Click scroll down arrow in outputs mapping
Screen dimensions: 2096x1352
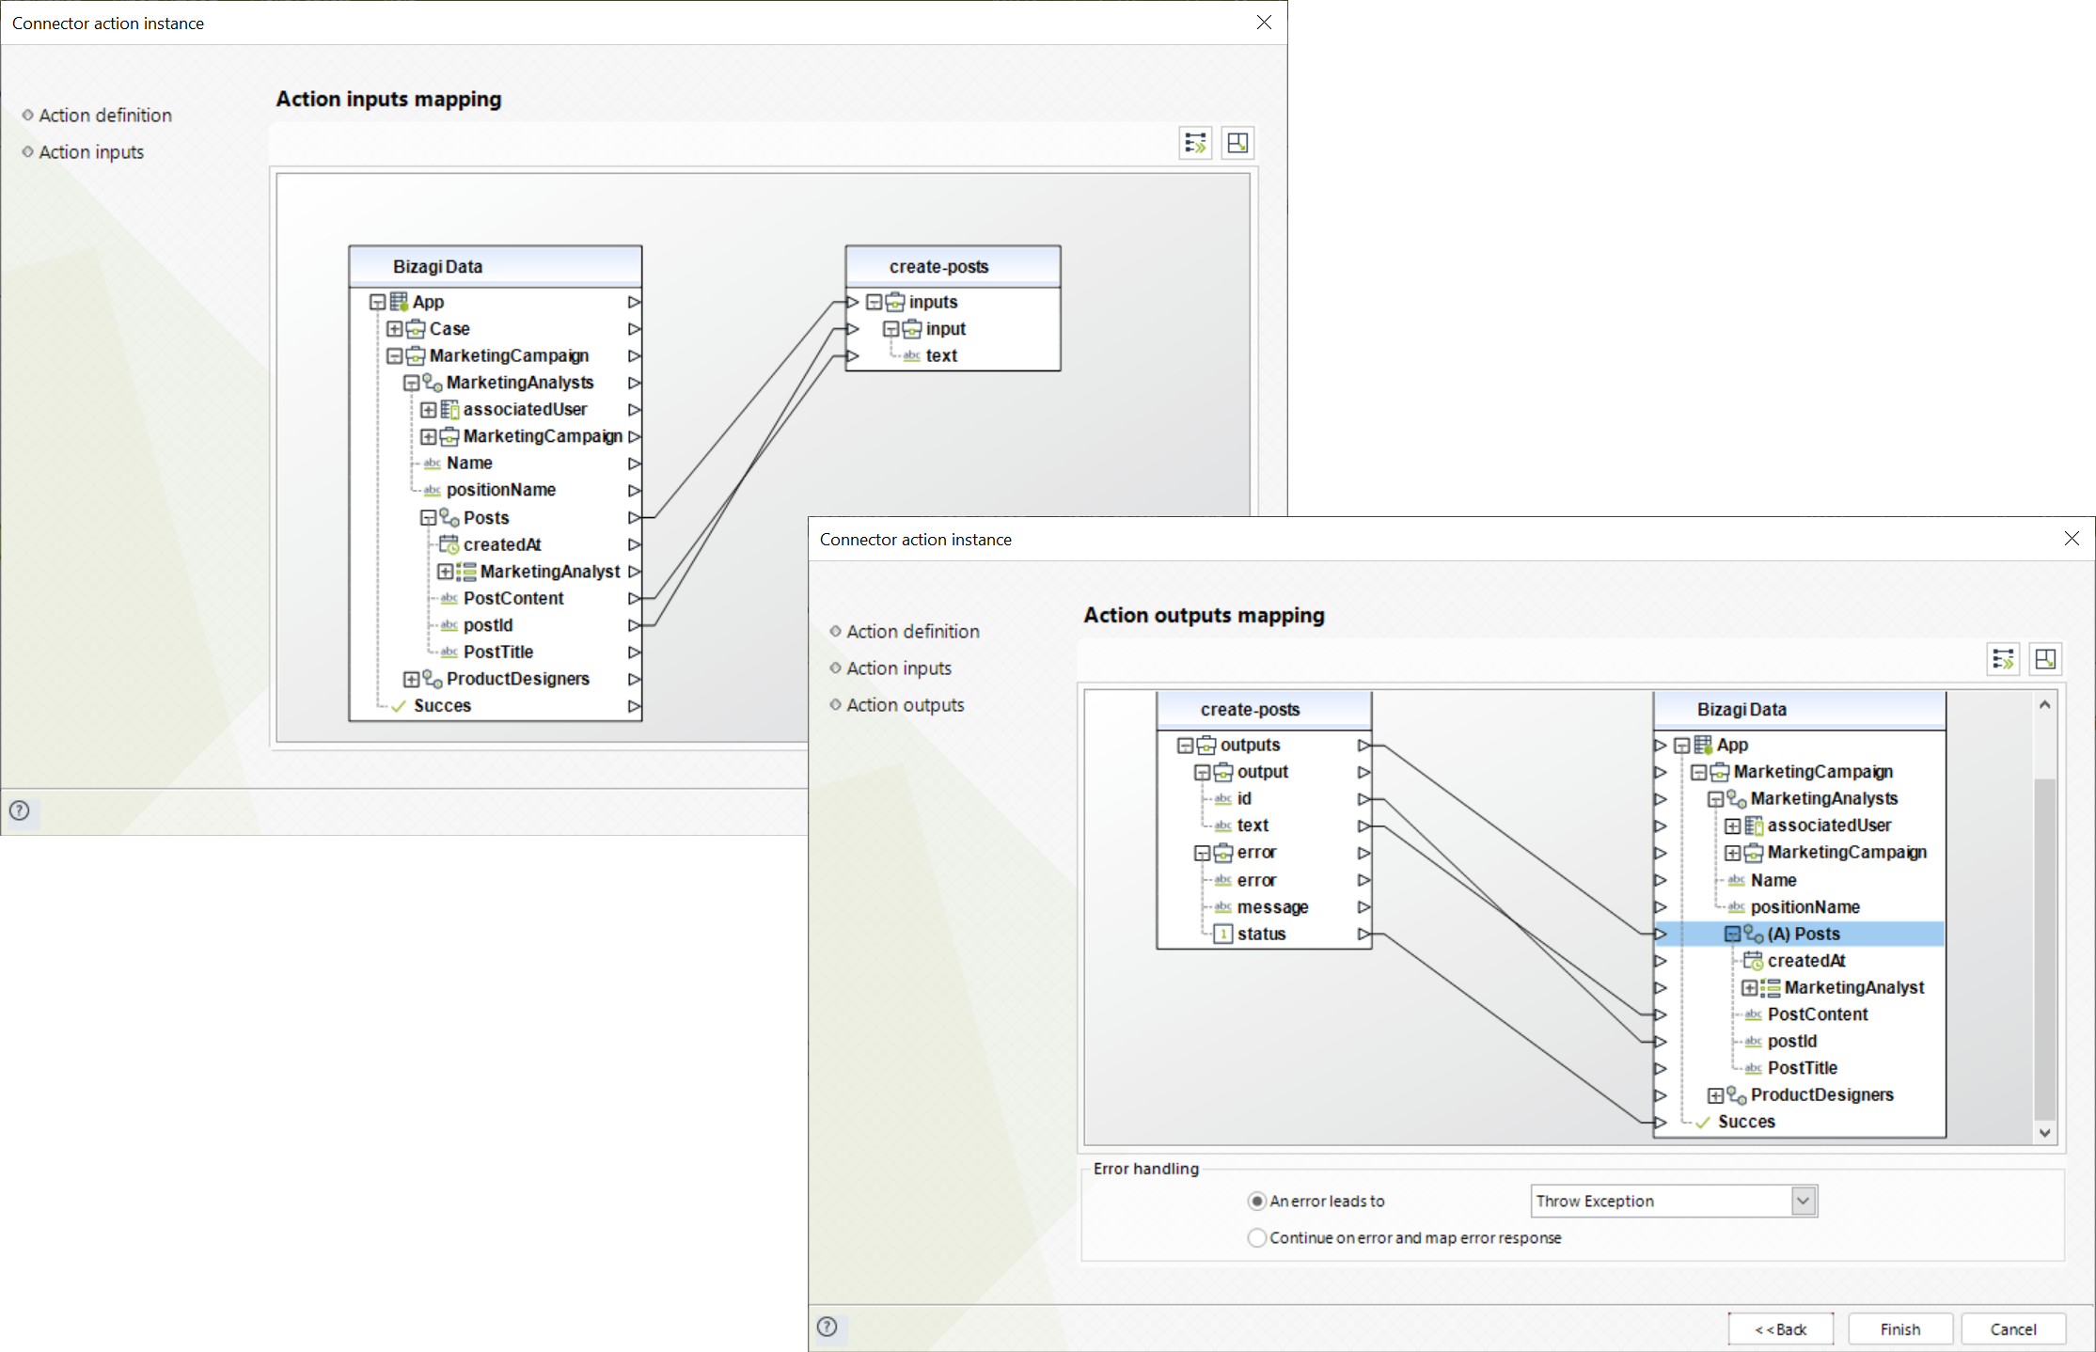tap(2044, 1133)
